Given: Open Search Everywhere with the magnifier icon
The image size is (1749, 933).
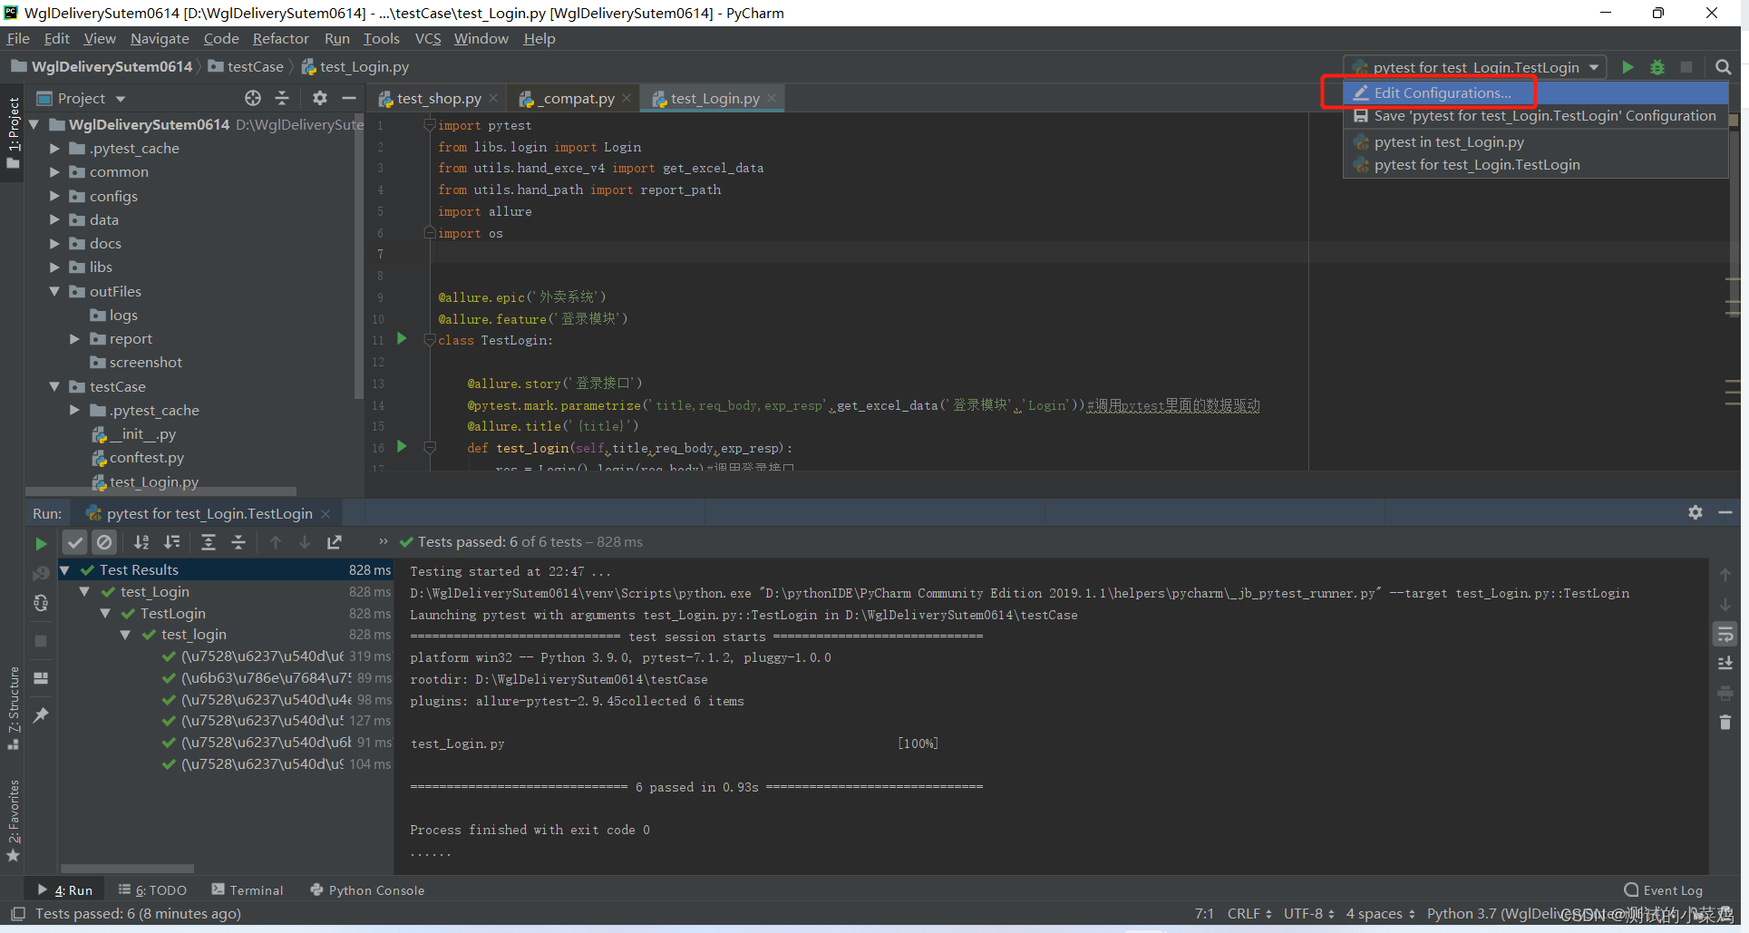Looking at the screenshot, I should (x=1724, y=66).
